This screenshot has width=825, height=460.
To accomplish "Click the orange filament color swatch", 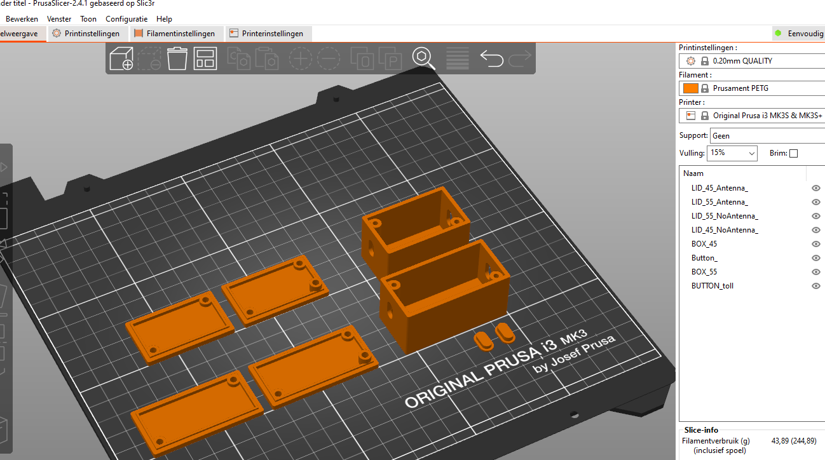I will pyautogui.click(x=692, y=88).
